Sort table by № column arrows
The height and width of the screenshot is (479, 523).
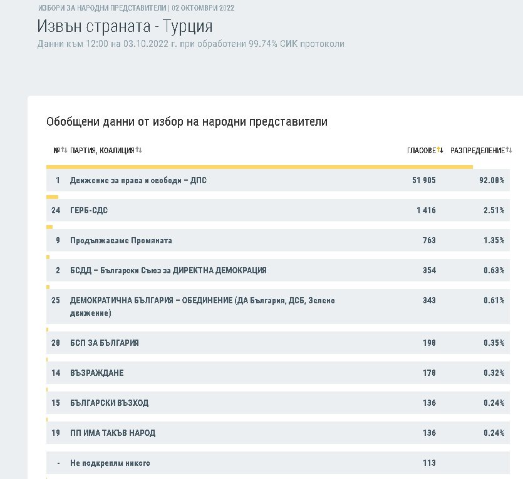(63, 150)
